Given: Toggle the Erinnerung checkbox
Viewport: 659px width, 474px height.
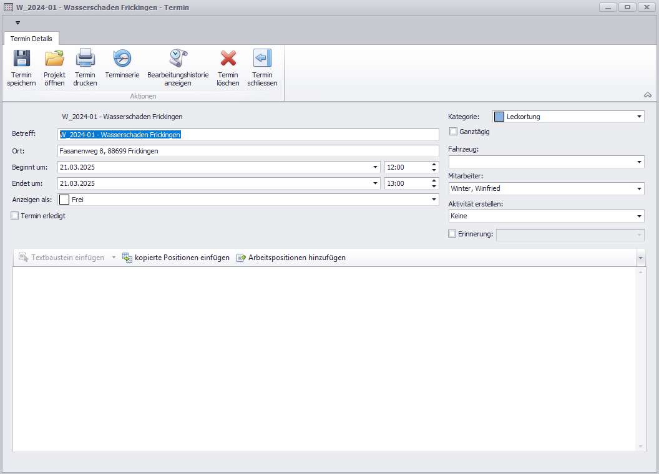Looking at the screenshot, I should click(x=453, y=234).
